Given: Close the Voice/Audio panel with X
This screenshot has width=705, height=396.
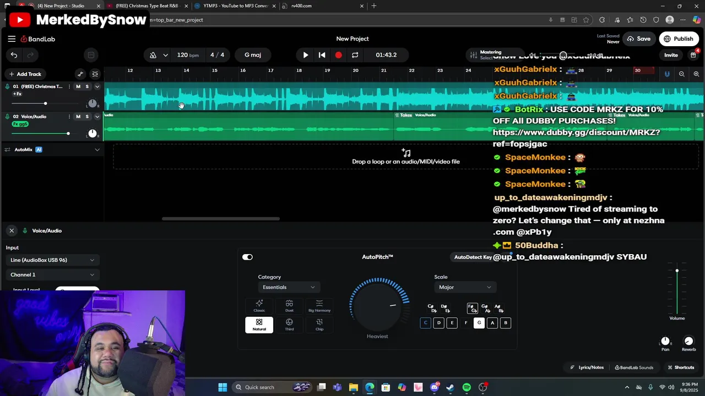Looking at the screenshot, I should [x=12, y=230].
